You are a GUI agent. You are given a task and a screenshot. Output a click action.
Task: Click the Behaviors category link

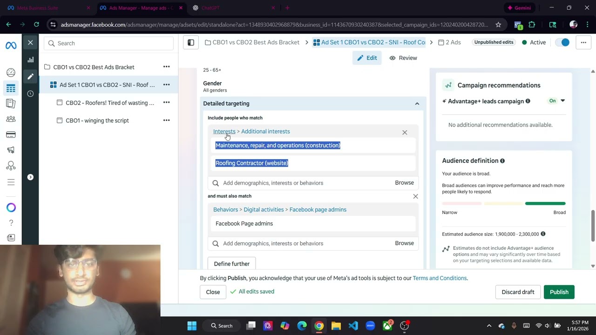(225, 209)
